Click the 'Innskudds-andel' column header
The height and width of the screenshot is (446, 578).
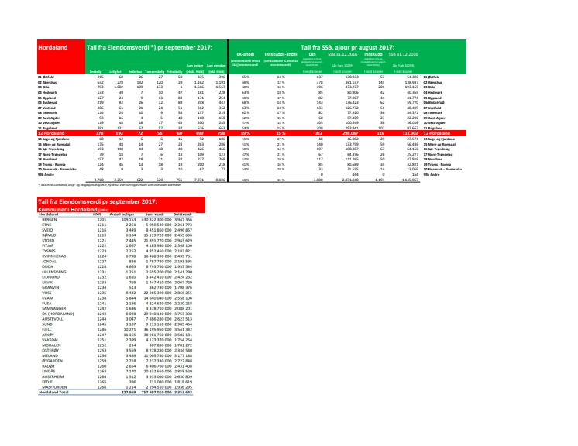281,54
